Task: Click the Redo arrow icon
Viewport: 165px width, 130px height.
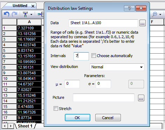Action: coord(14,14)
